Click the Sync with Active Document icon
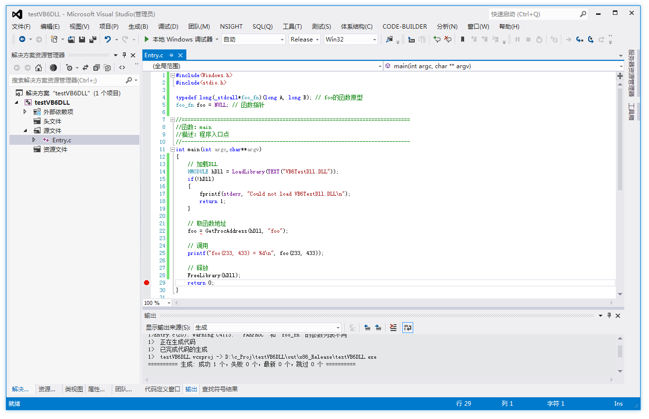 (85, 68)
